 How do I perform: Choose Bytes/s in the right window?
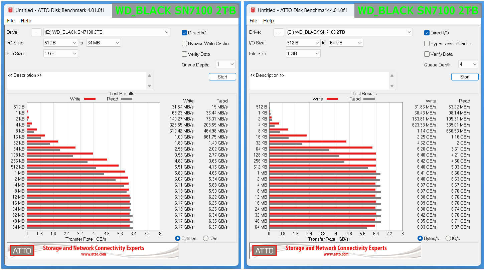(x=420, y=238)
